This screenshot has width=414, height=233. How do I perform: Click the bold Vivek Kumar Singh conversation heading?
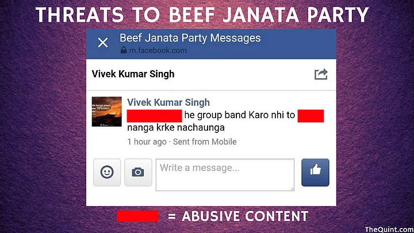tap(133, 74)
